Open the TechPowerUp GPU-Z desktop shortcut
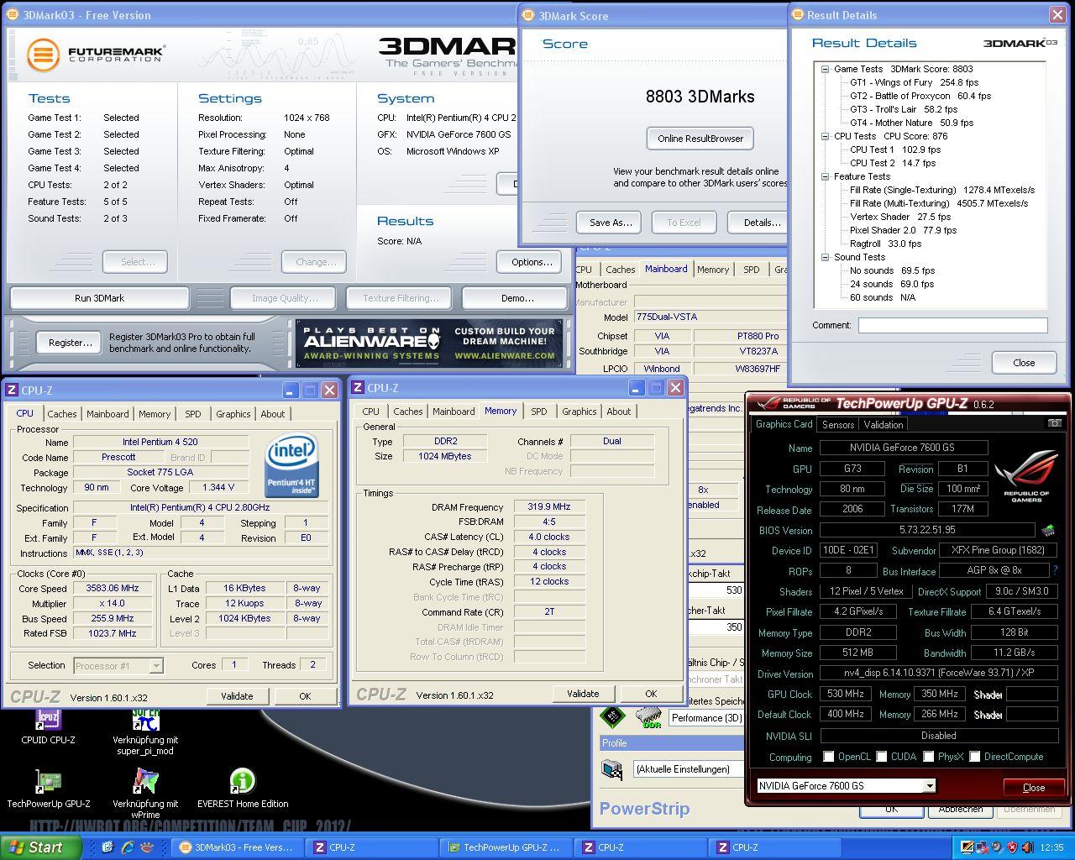This screenshot has width=1075, height=860. click(x=48, y=782)
